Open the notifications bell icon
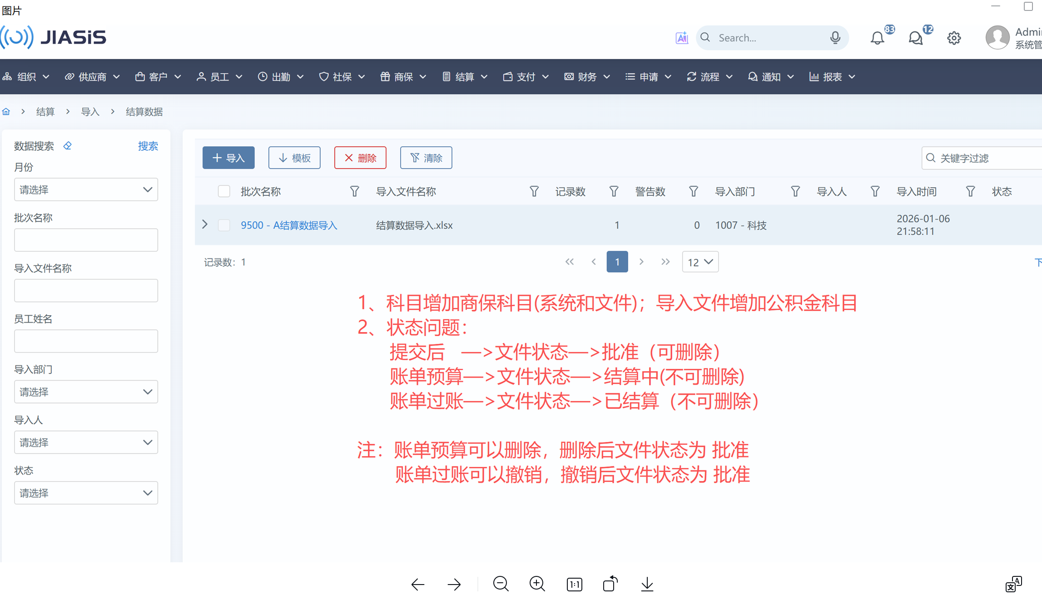The image size is (1042, 595). coord(877,38)
